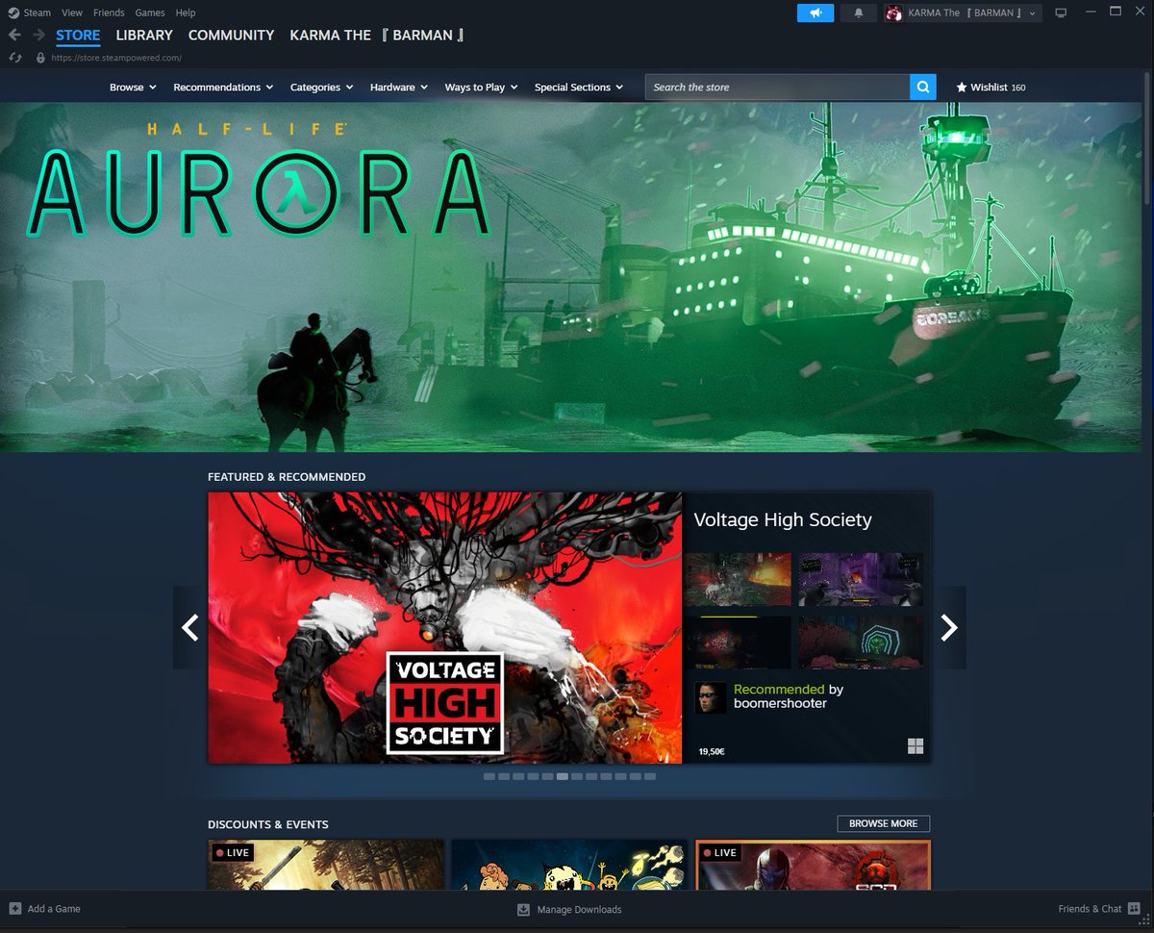Open the Wishlist 160 link
This screenshot has width=1154, height=933.
point(991,87)
